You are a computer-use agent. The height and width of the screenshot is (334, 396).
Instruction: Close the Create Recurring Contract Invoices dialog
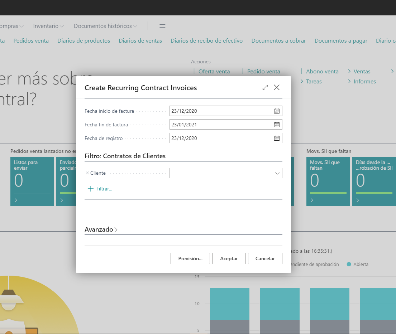(x=277, y=87)
